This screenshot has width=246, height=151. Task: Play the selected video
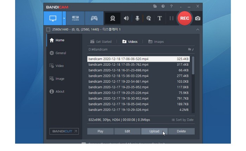101,131
